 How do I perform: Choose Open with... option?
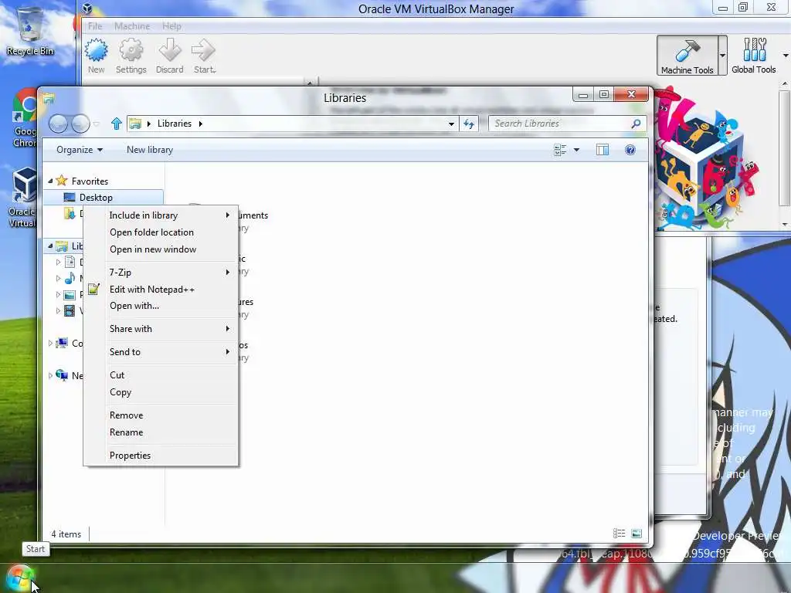(x=161, y=306)
